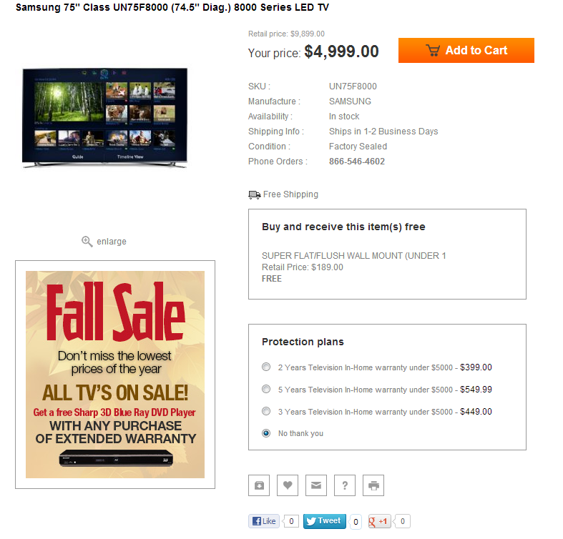This screenshot has width=563, height=539.
Task: Select 2 Years In-Home warranty option
Action: (x=266, y=367)
